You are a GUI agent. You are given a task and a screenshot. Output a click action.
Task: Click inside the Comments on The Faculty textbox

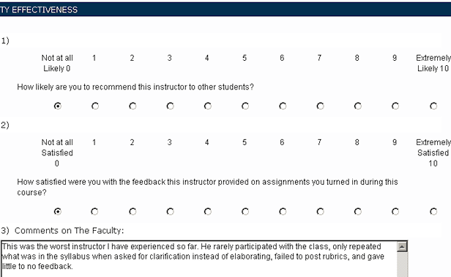pyautogui.click(x=198, y=259)
